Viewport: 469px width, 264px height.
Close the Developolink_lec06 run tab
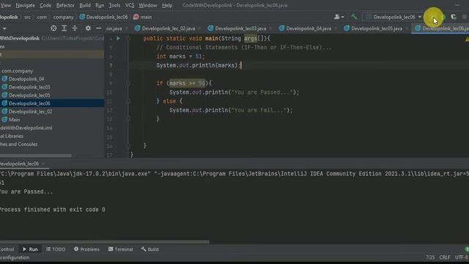pos(43,164)
